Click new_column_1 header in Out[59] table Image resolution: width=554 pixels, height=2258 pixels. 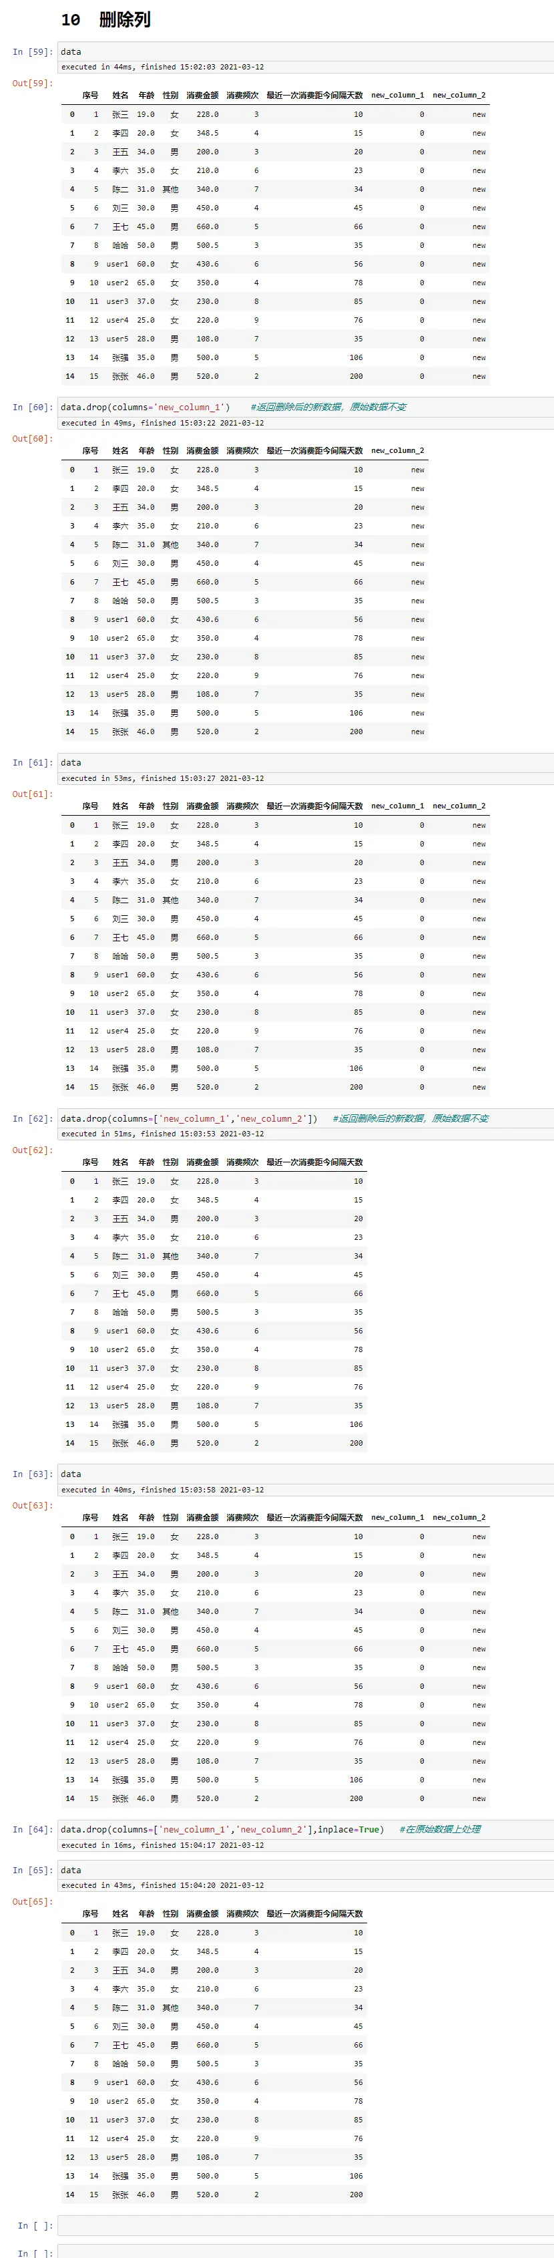click(397, 96)
